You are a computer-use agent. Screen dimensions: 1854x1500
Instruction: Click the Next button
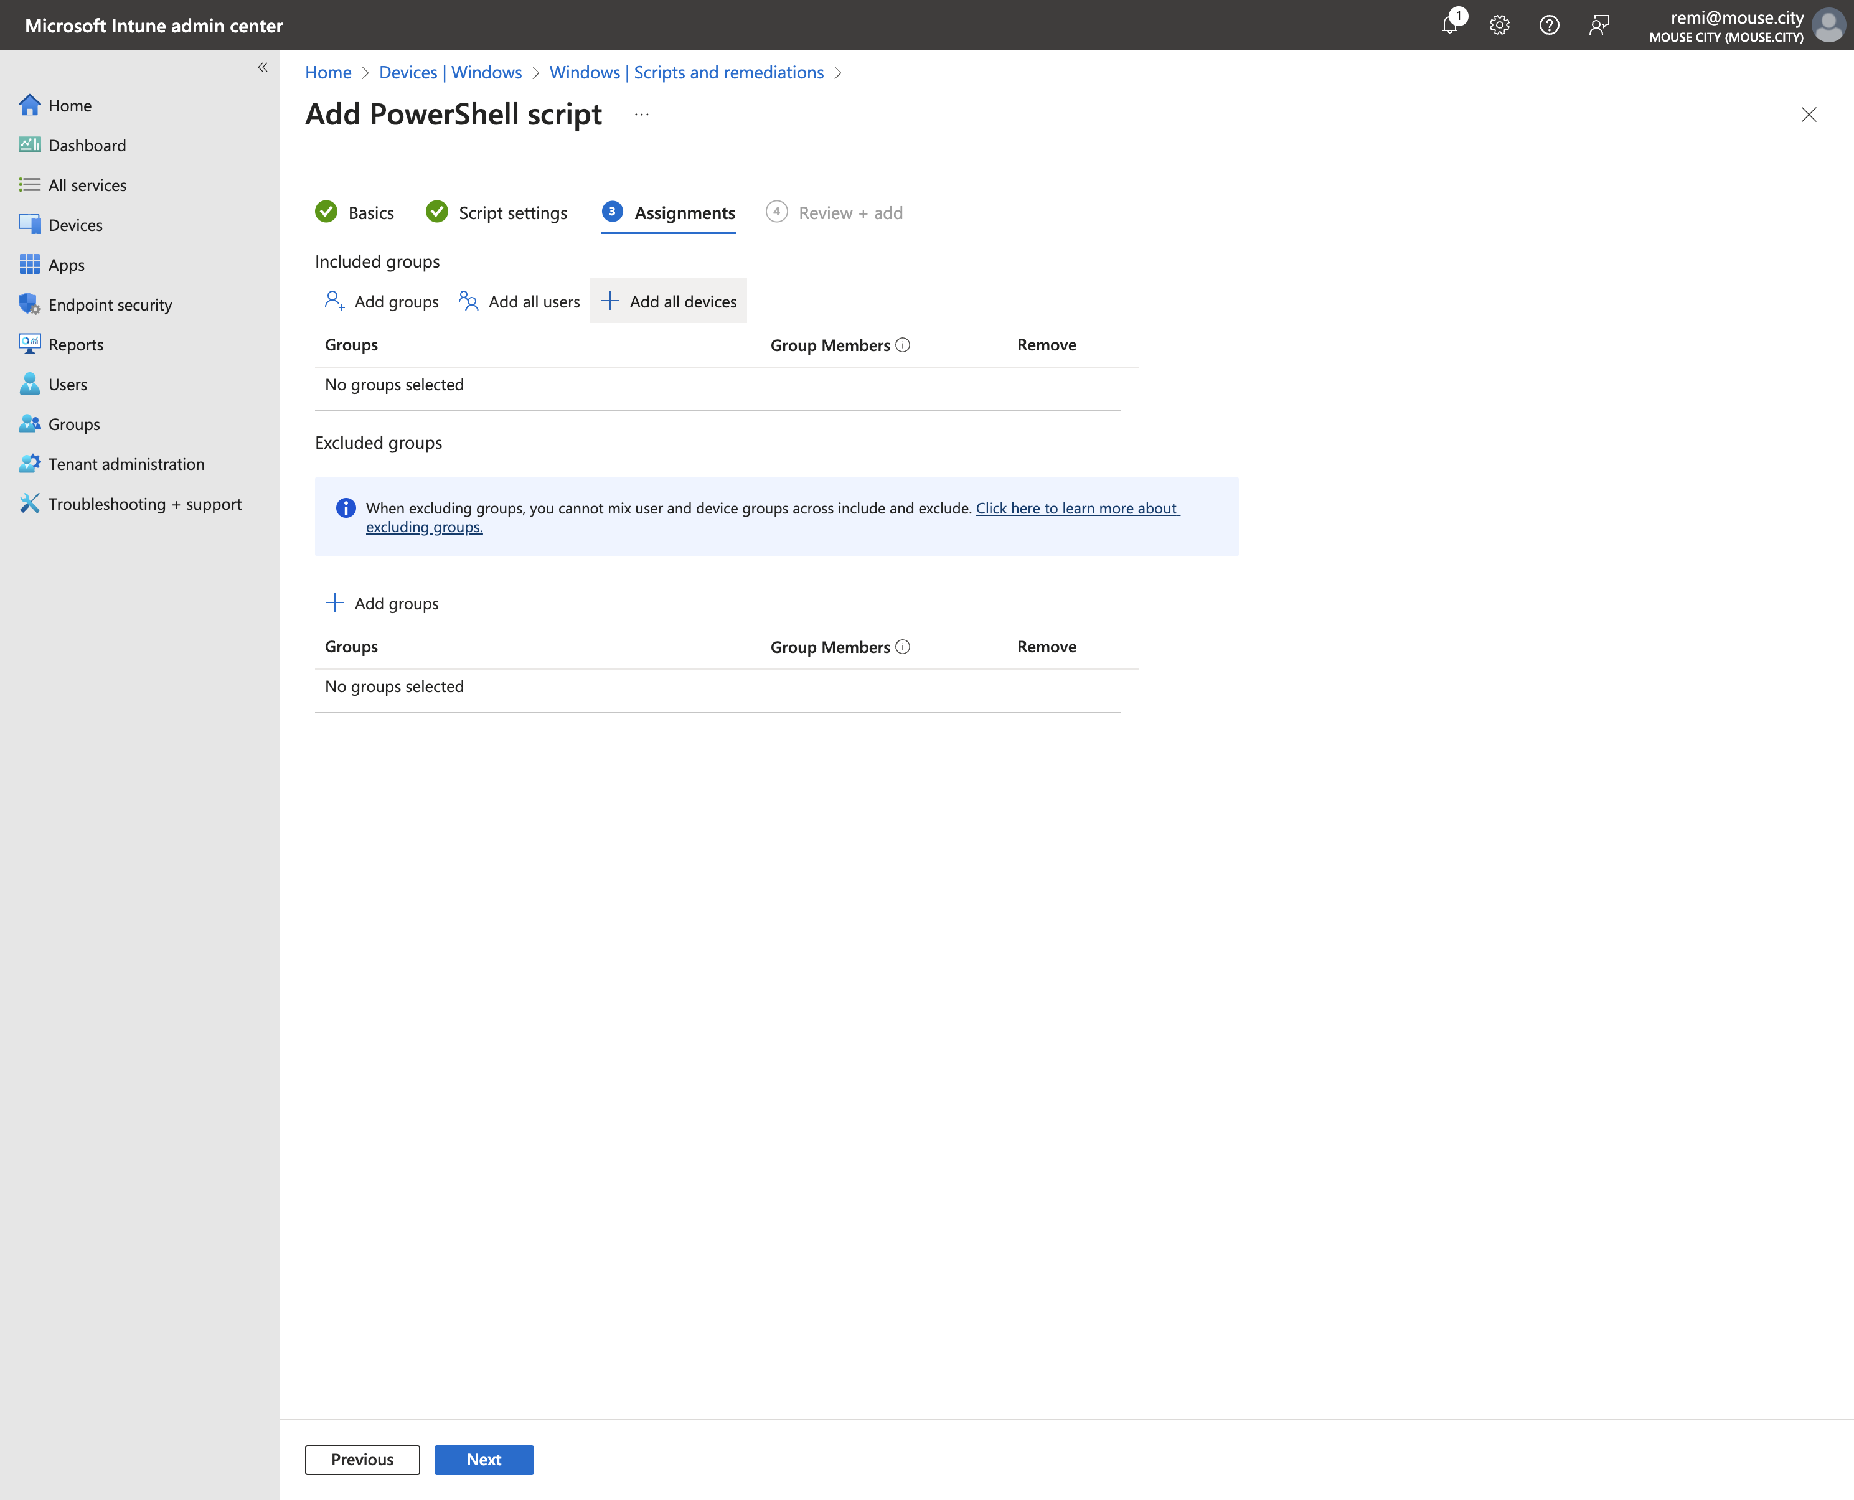click(x=484, y=1460)
